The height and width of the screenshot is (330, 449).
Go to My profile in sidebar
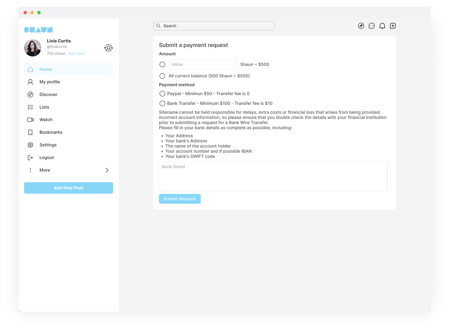coord(50,82)
